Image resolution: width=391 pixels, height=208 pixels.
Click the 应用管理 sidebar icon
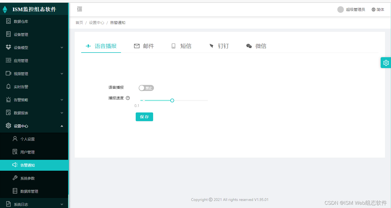tap(8, 60)
